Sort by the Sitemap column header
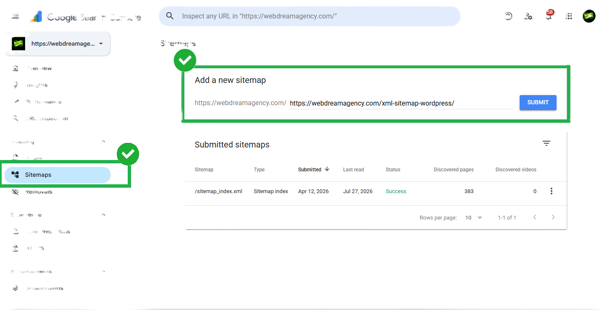The width and height of the screenshot is (603, 310). tap(204, 170)
